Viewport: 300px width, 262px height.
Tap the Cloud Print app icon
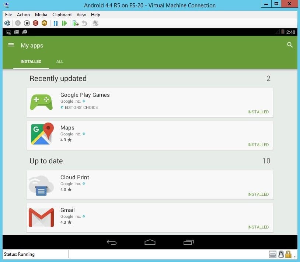click(41, 185)
